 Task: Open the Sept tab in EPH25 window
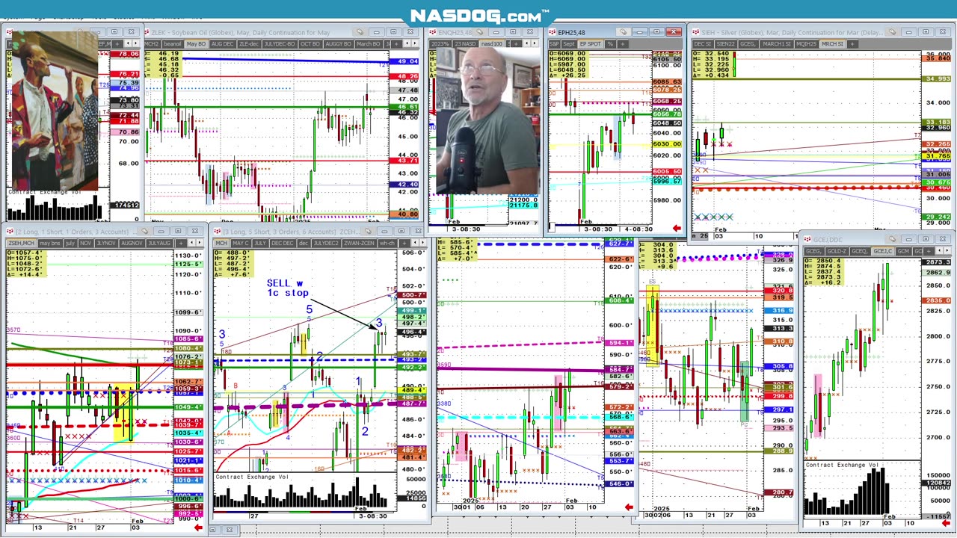(569, 44)
